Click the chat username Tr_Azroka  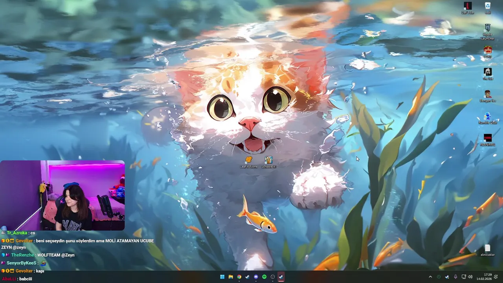tap(17, 233)
